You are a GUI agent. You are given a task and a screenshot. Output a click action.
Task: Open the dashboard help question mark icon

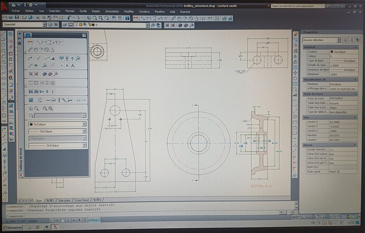click(x=84, y=35)
